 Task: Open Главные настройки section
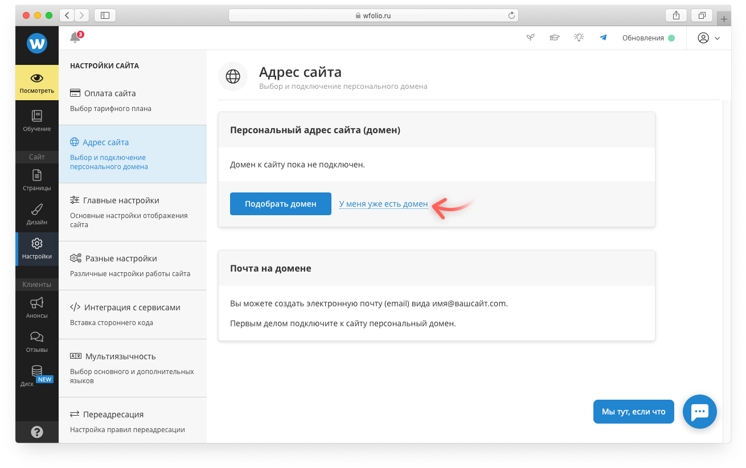tap(133, 212)
